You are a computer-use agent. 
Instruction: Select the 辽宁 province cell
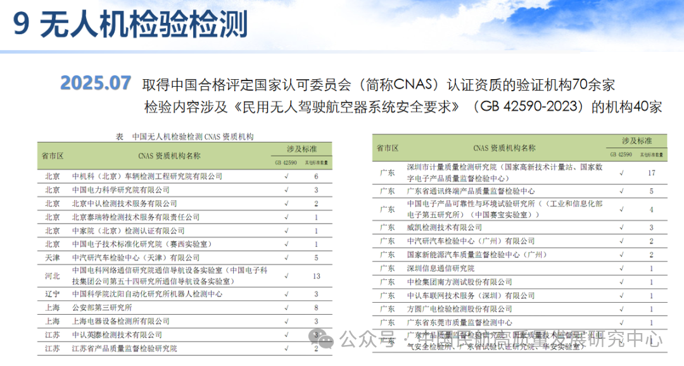click(53, 294)
